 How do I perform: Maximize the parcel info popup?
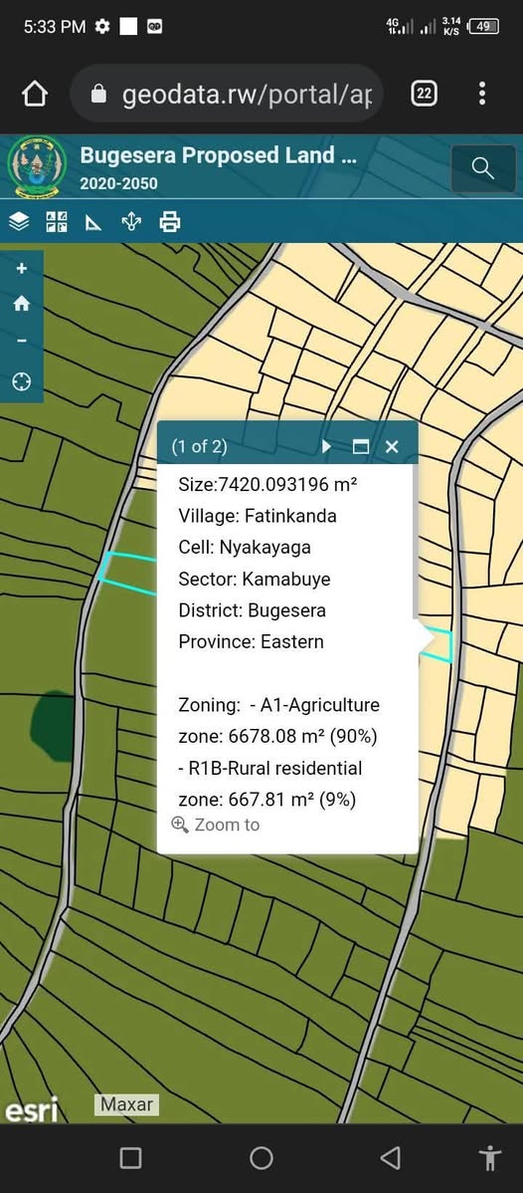360,446
